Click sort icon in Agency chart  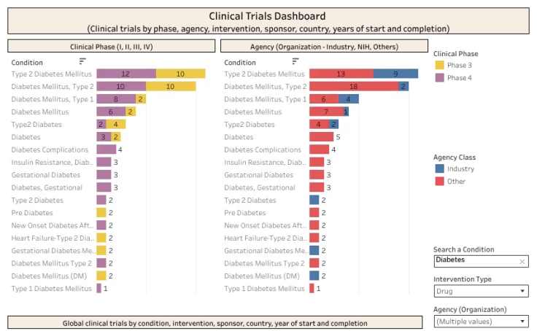(295, 61)
